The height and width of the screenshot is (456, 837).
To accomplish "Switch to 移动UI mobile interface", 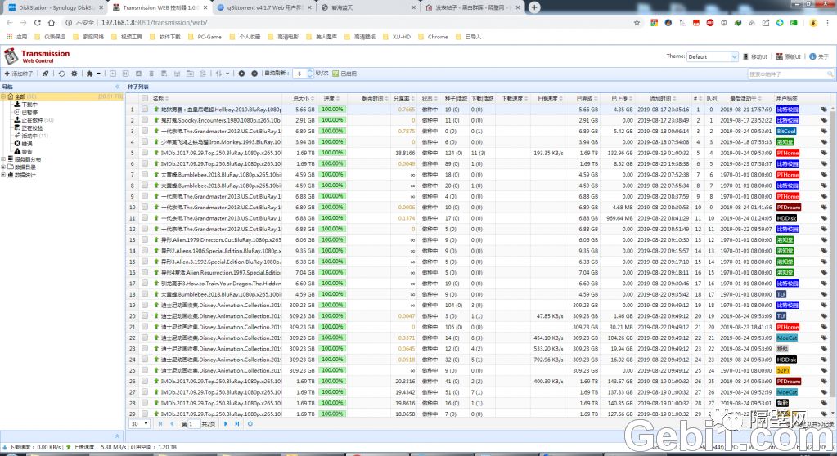I will pyautogui.click(x=755, y=56).
